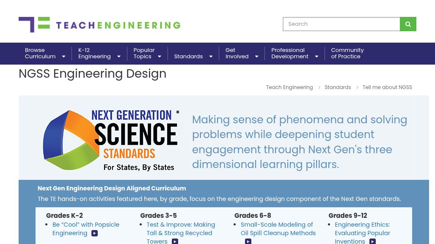The image size is (435, 244).
Task: Expand the K-12 Engineering dropdown arrow
Action: 119,57
